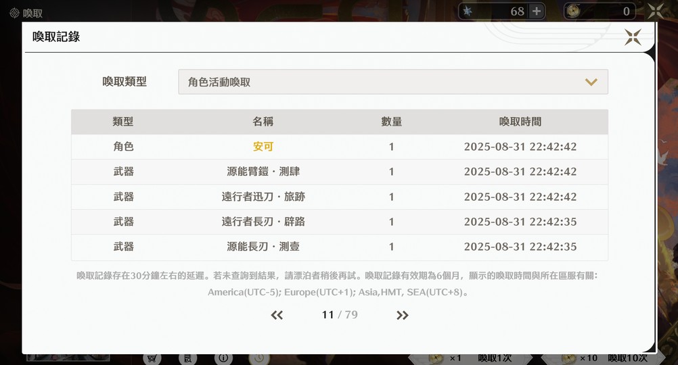Exit the 喚取 screen via top-right X
Viewport: 678px width, 365px height.
tap(656, 11)
